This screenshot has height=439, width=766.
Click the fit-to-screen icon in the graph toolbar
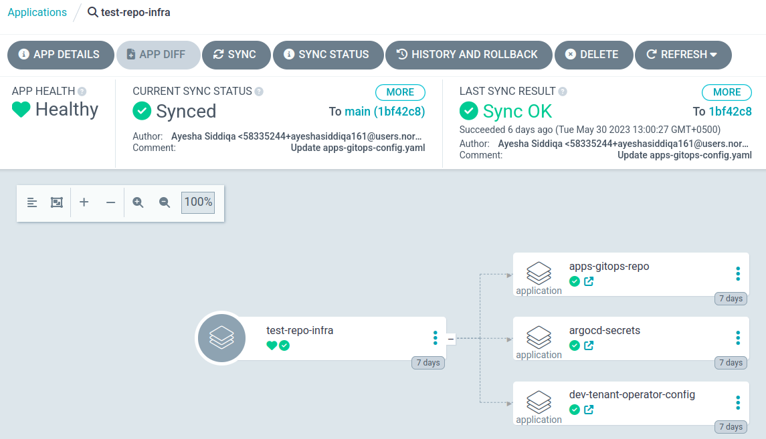click(x=57, y=202)
